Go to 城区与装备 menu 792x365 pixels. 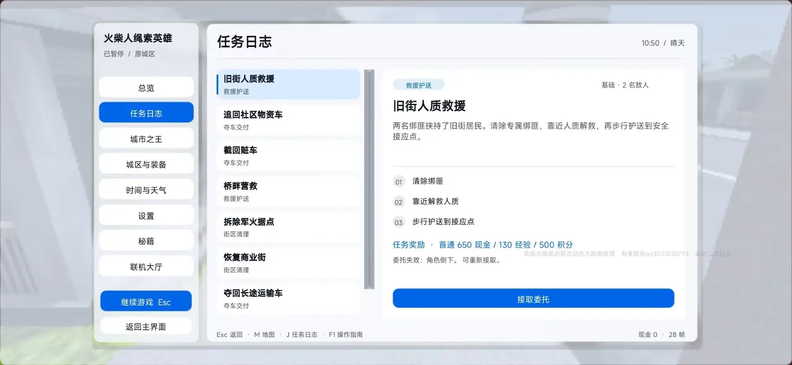point(146,164)
